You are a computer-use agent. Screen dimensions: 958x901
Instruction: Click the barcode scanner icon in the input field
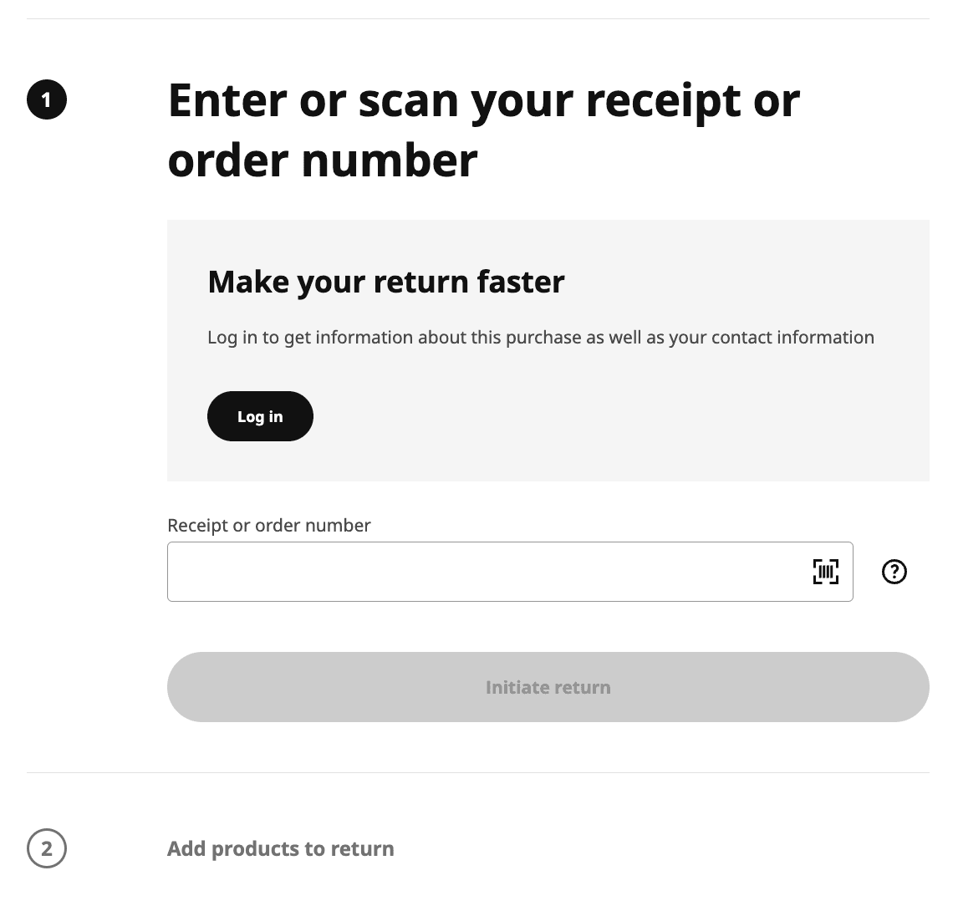pos(826,571)
